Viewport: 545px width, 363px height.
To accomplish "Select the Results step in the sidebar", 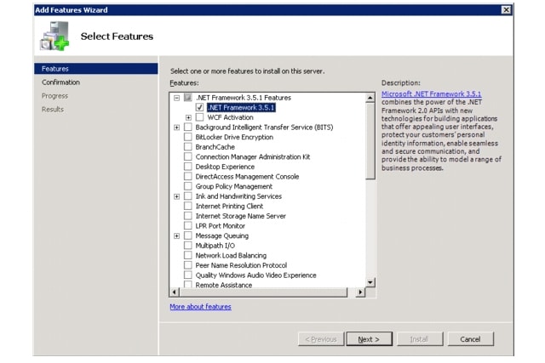I will [x=53, y=110].
